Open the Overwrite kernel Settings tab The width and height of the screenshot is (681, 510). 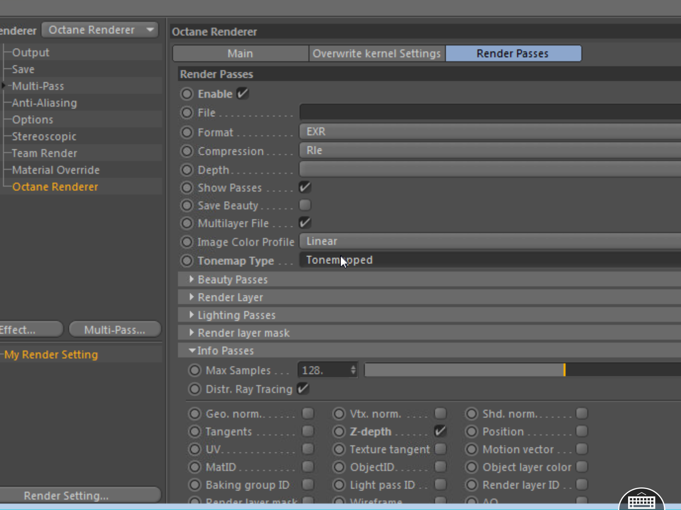pyautogui.click(x=376, y=53)
